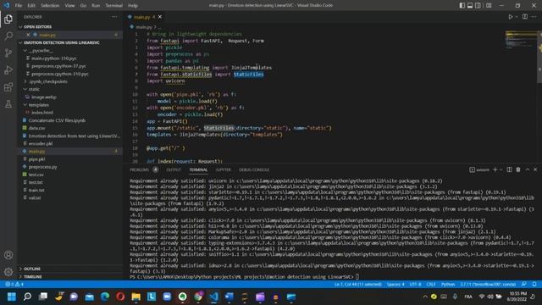The height and width of the screenshot is (305, 542).
Task: Open the editor More Actions ellipsis
Action: 534,17
